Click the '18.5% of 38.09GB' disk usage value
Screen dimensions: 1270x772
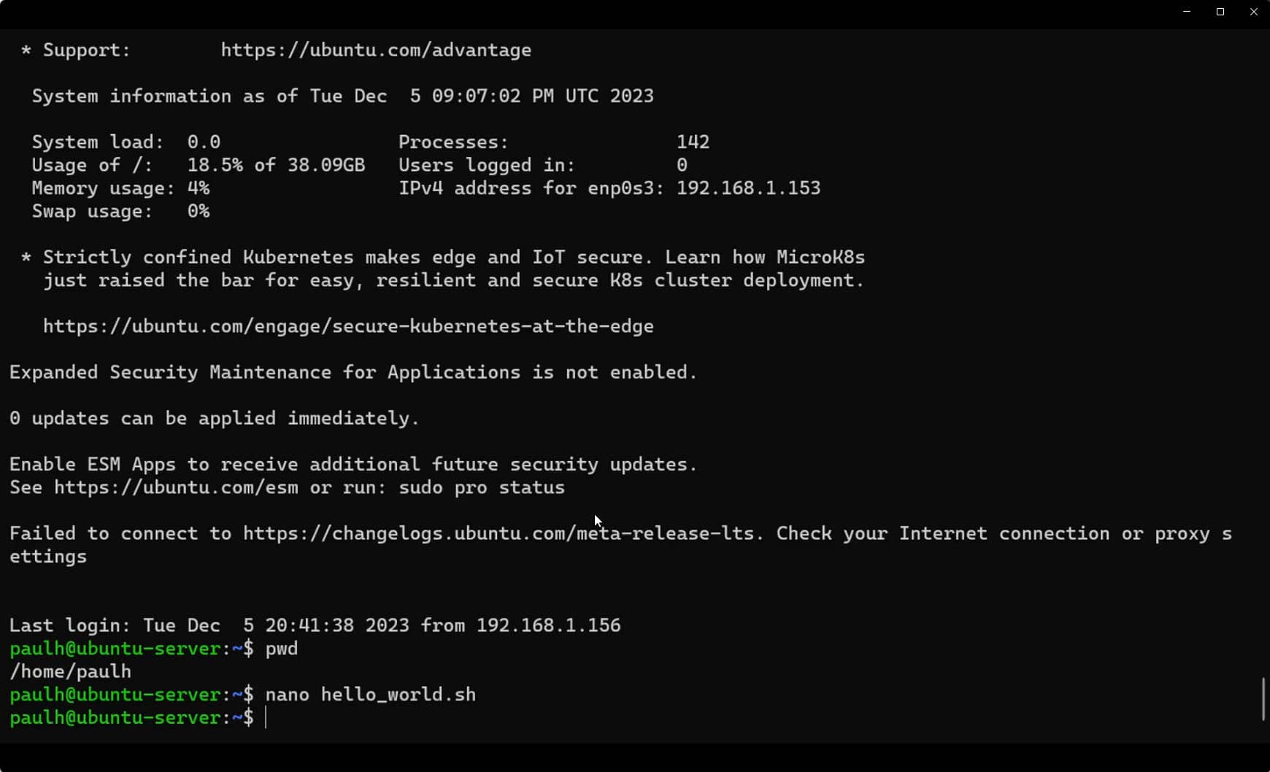pos(276,165)
